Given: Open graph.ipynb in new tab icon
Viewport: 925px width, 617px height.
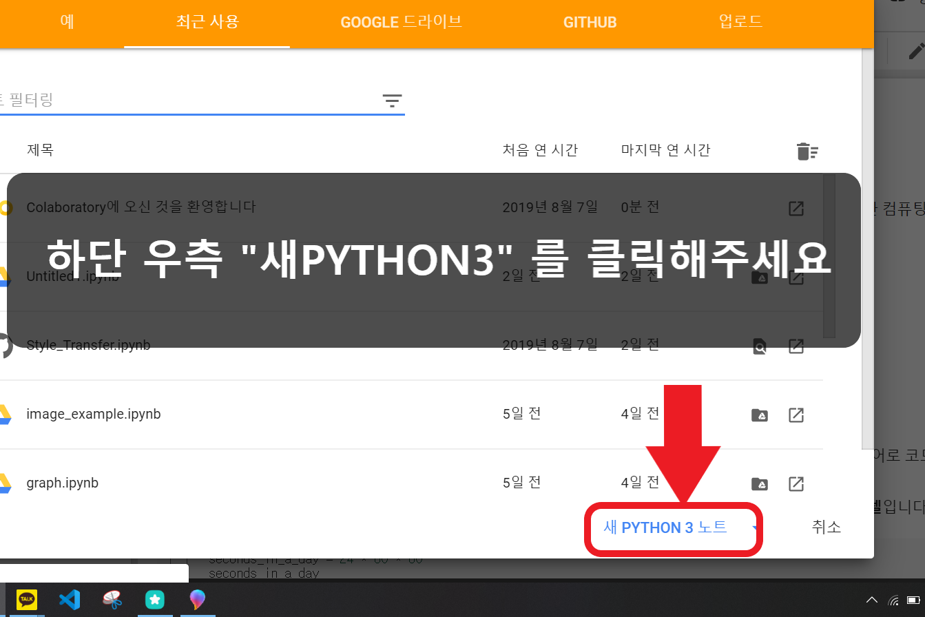Looking at the screenshot, I should coord(796,484).
